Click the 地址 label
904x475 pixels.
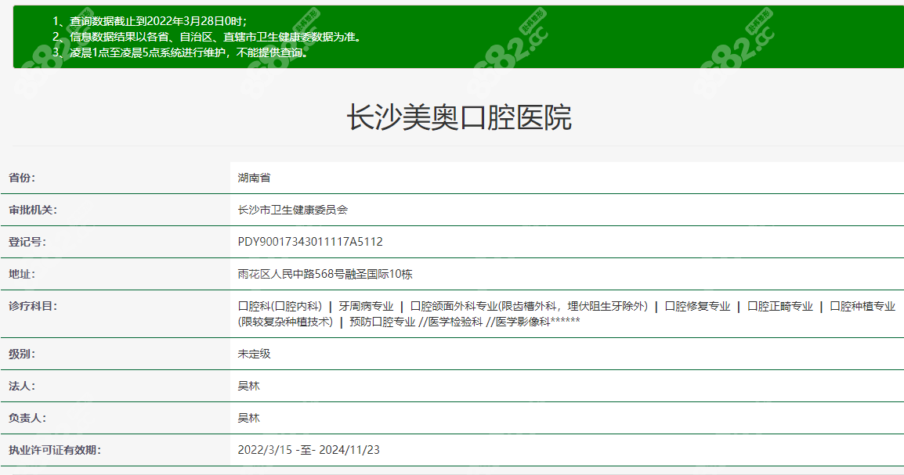click(22, 274)
